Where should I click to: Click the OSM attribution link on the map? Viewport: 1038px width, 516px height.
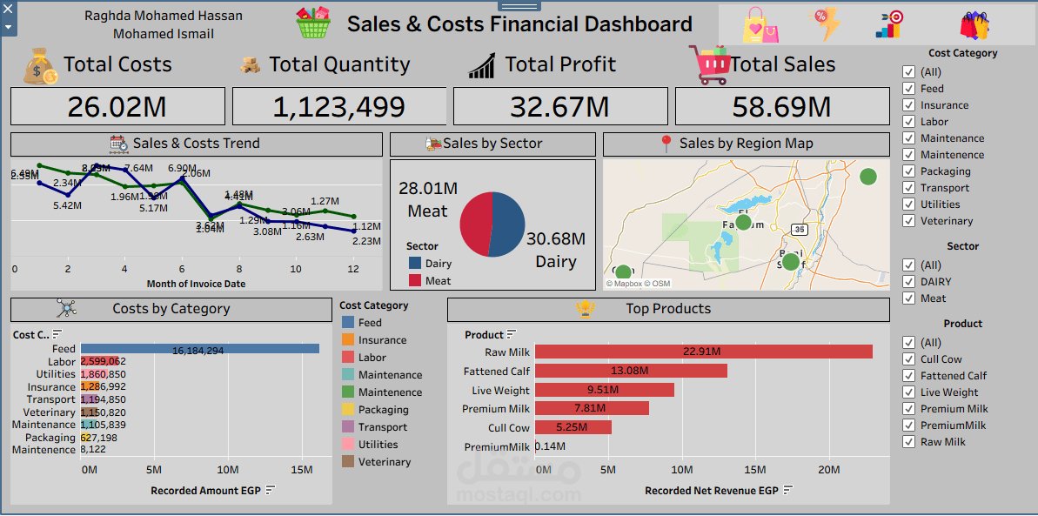(x=659, y=284)
